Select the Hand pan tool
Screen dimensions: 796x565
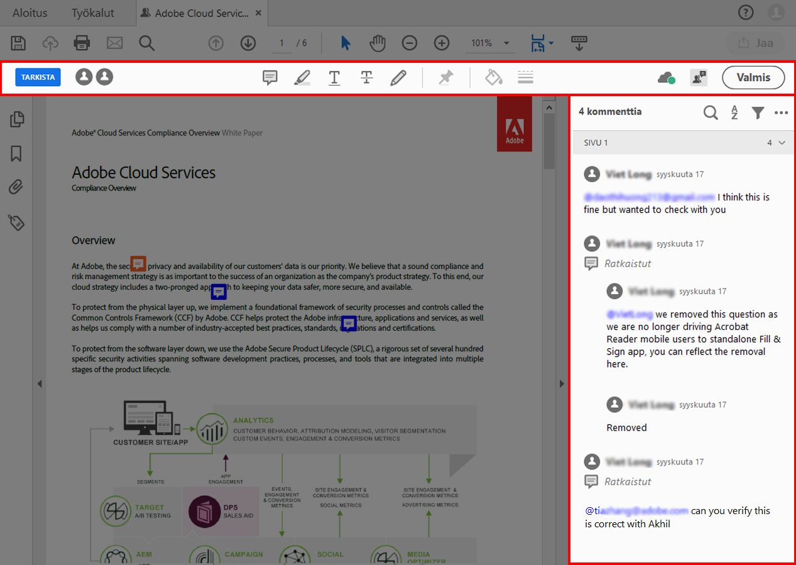[x=377, y=43]
